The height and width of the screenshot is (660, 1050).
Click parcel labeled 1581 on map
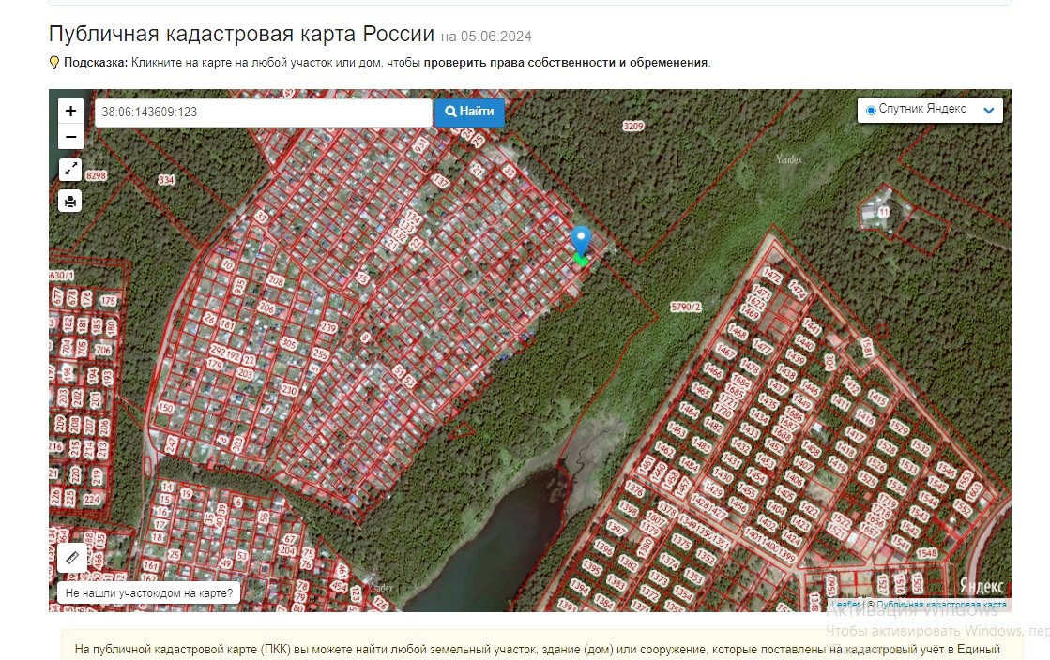coord(867,348)
